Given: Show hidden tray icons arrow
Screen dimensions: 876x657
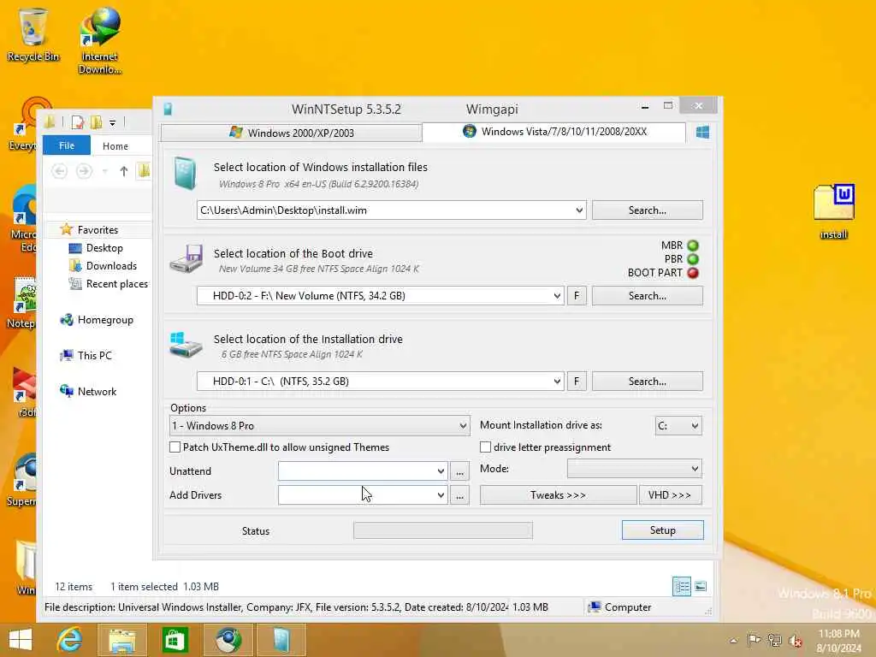Looking at the screenshot, I should pyautogui.click(x=733, y=640).
